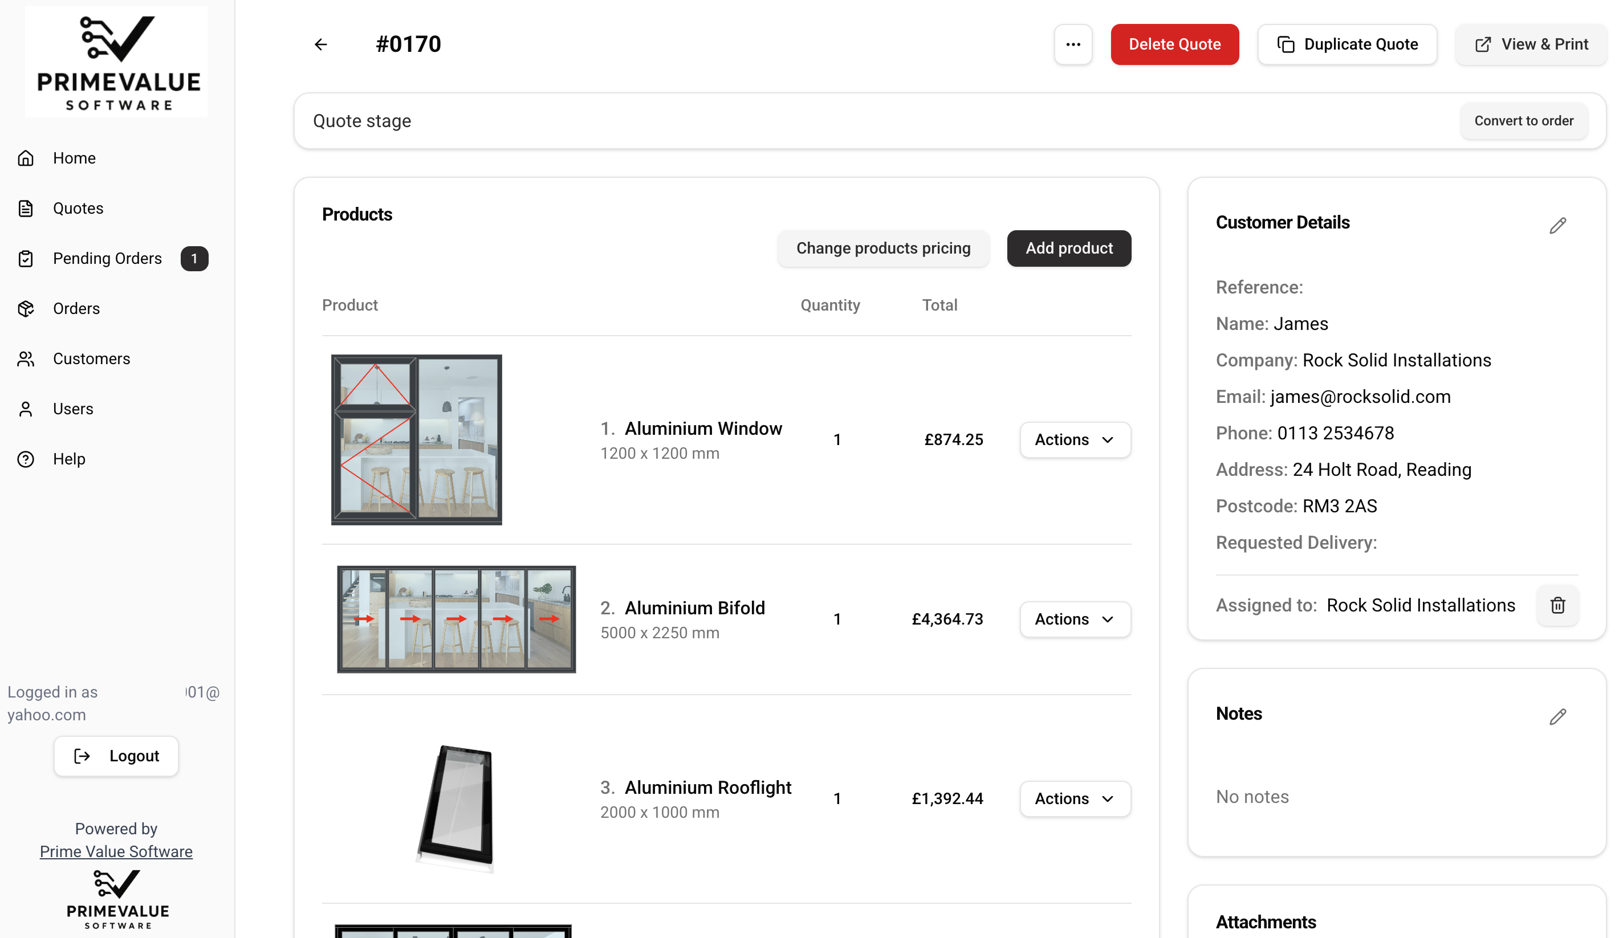This screenshot has height=938, width=1619.
Task: Click the Aluminium Rooflight product thumbnail
Action: 456,809
